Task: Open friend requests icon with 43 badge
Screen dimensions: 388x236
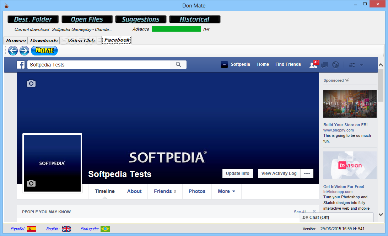Action: tap(314, 64)
